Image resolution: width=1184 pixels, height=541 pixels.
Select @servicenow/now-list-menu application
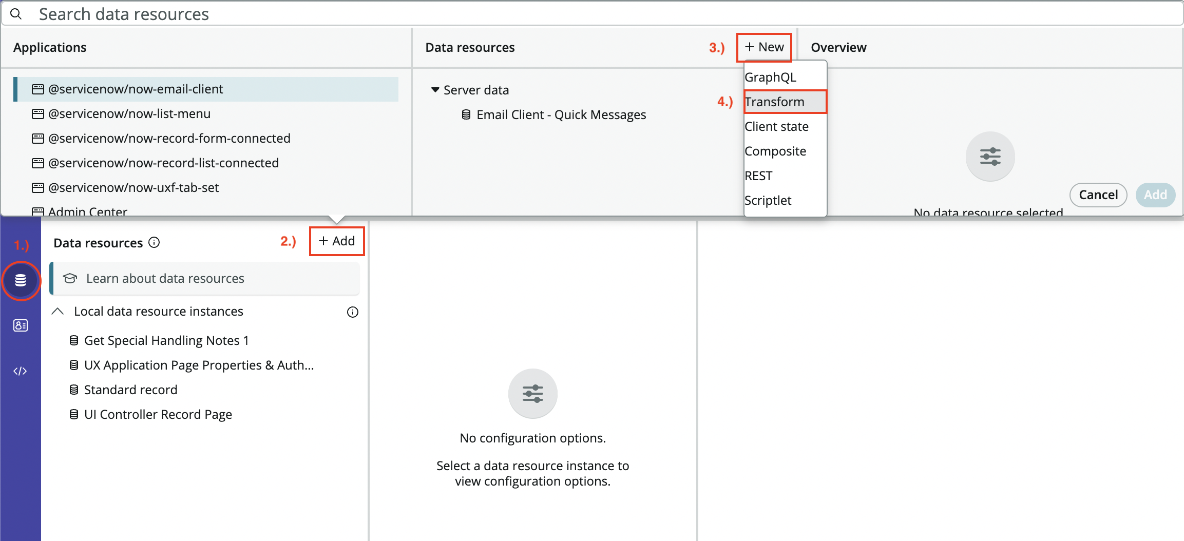[x=129, y=114]
